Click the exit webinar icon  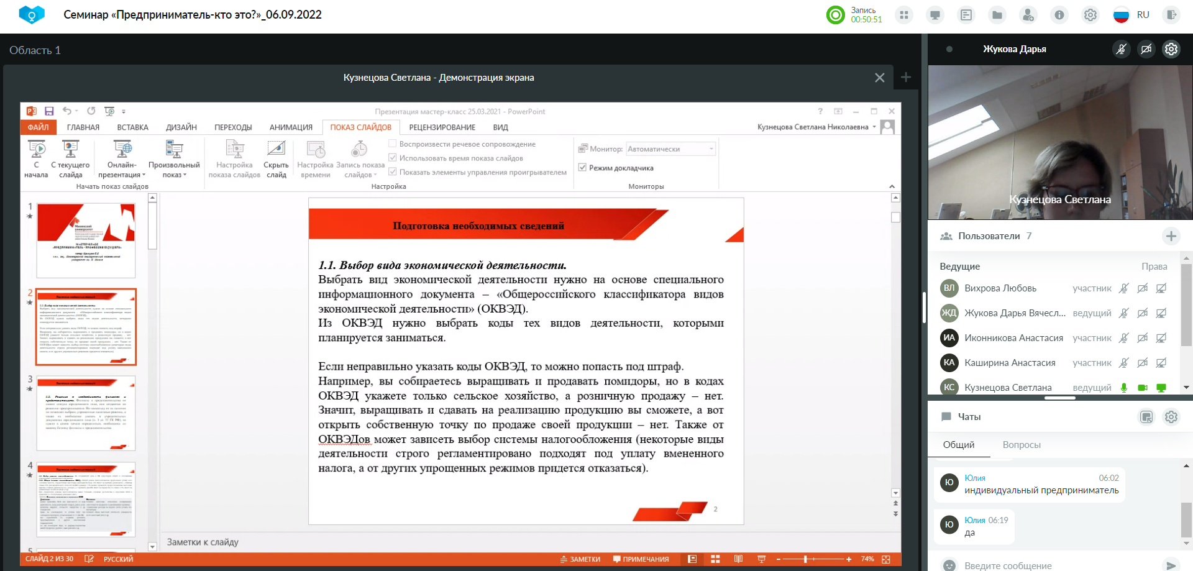(x=1171, y=15)
